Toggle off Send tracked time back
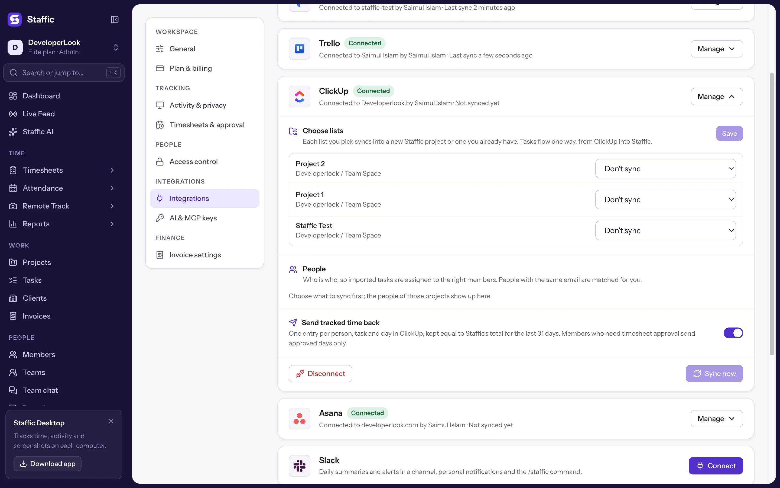Image resolution: width=780 pixels, height=488 pixels. 733,333
